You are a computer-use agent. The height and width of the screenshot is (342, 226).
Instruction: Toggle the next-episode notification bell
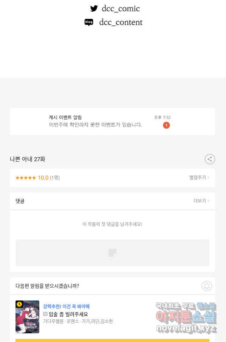[x=207, y=286]
